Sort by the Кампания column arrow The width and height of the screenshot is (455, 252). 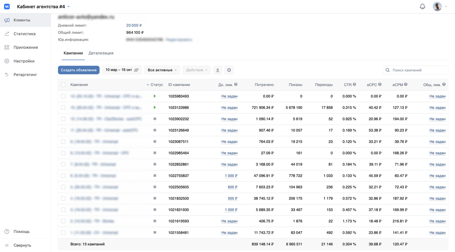[147, 85]
